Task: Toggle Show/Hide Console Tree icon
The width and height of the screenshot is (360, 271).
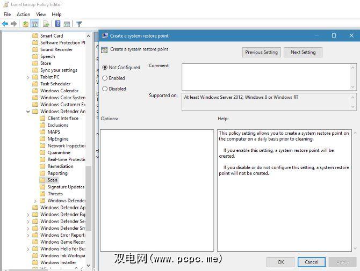Action: 35,24
